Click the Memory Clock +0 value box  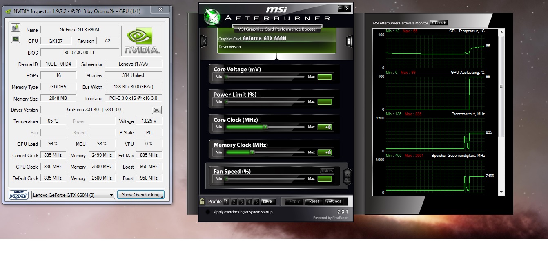click(x=325, y=152)
